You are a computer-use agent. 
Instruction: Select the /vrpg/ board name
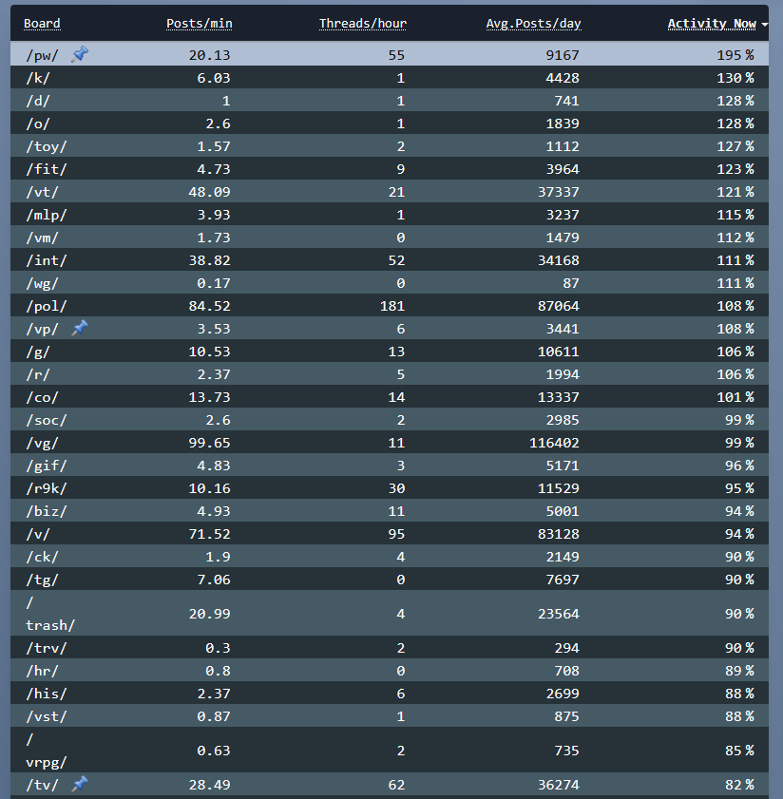[x=47, y=751]
